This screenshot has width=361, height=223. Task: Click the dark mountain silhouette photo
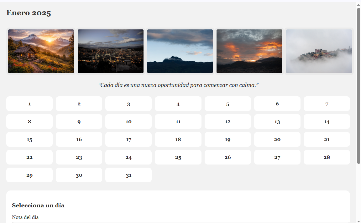tap(180, 51)
